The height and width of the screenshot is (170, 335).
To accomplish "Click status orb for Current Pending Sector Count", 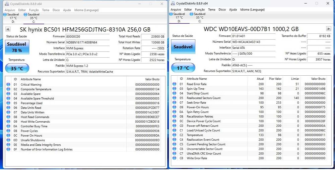I will tap(174, 144).
